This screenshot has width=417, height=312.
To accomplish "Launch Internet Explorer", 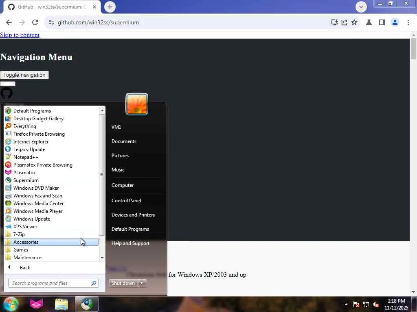I will click(51, 142).
